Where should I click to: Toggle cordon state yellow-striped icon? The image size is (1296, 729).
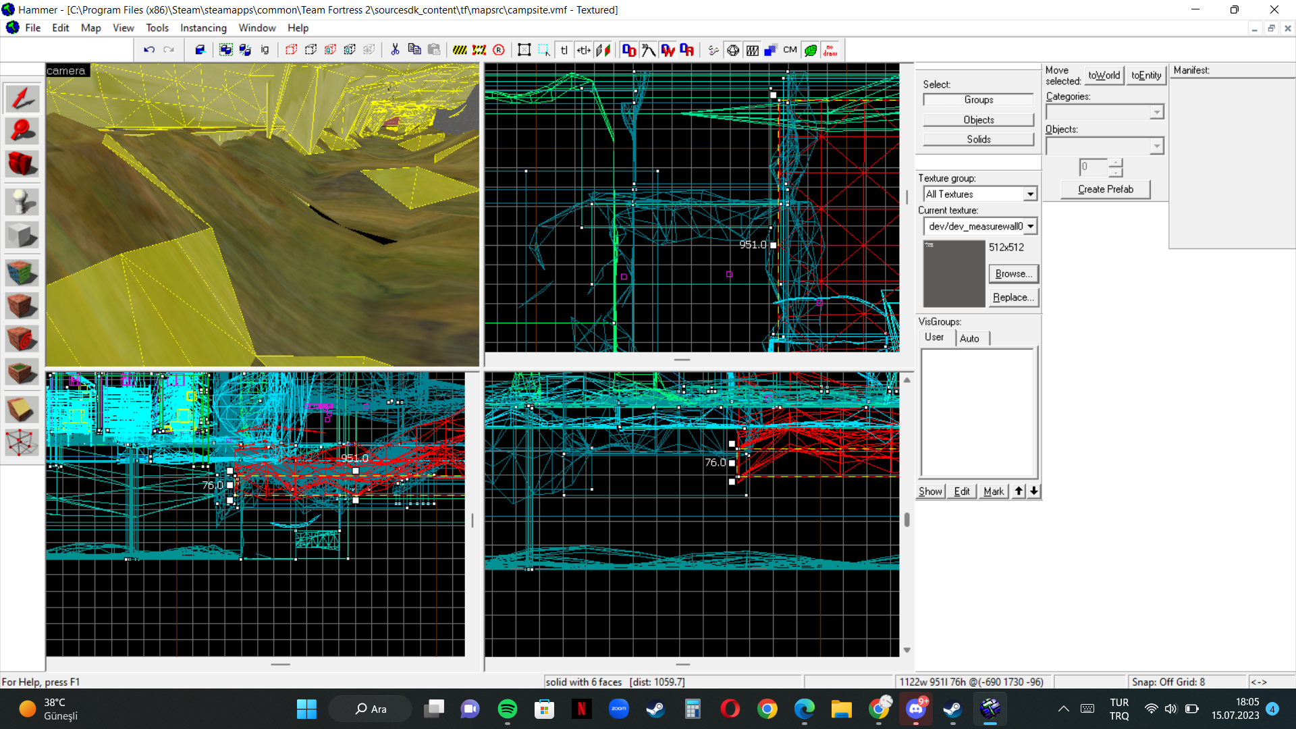tap(460, 50)
